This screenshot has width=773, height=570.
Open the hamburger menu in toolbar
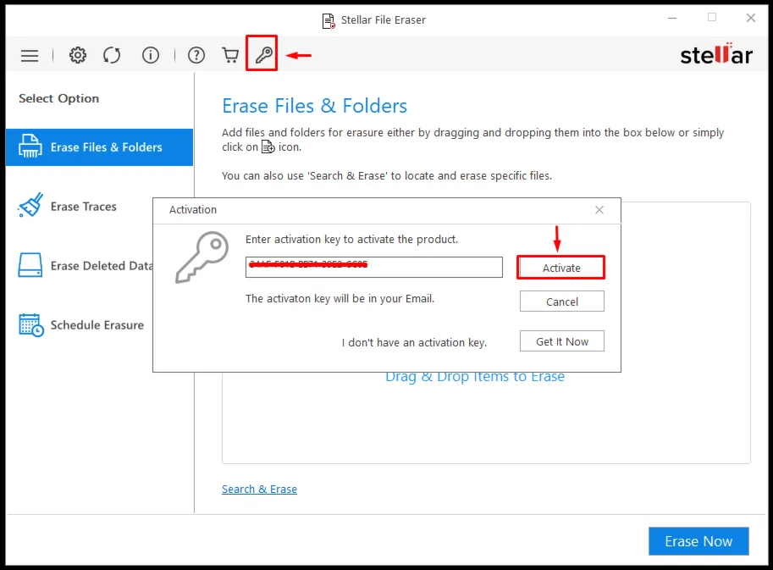pyautogui.click(x=30, y=55)
